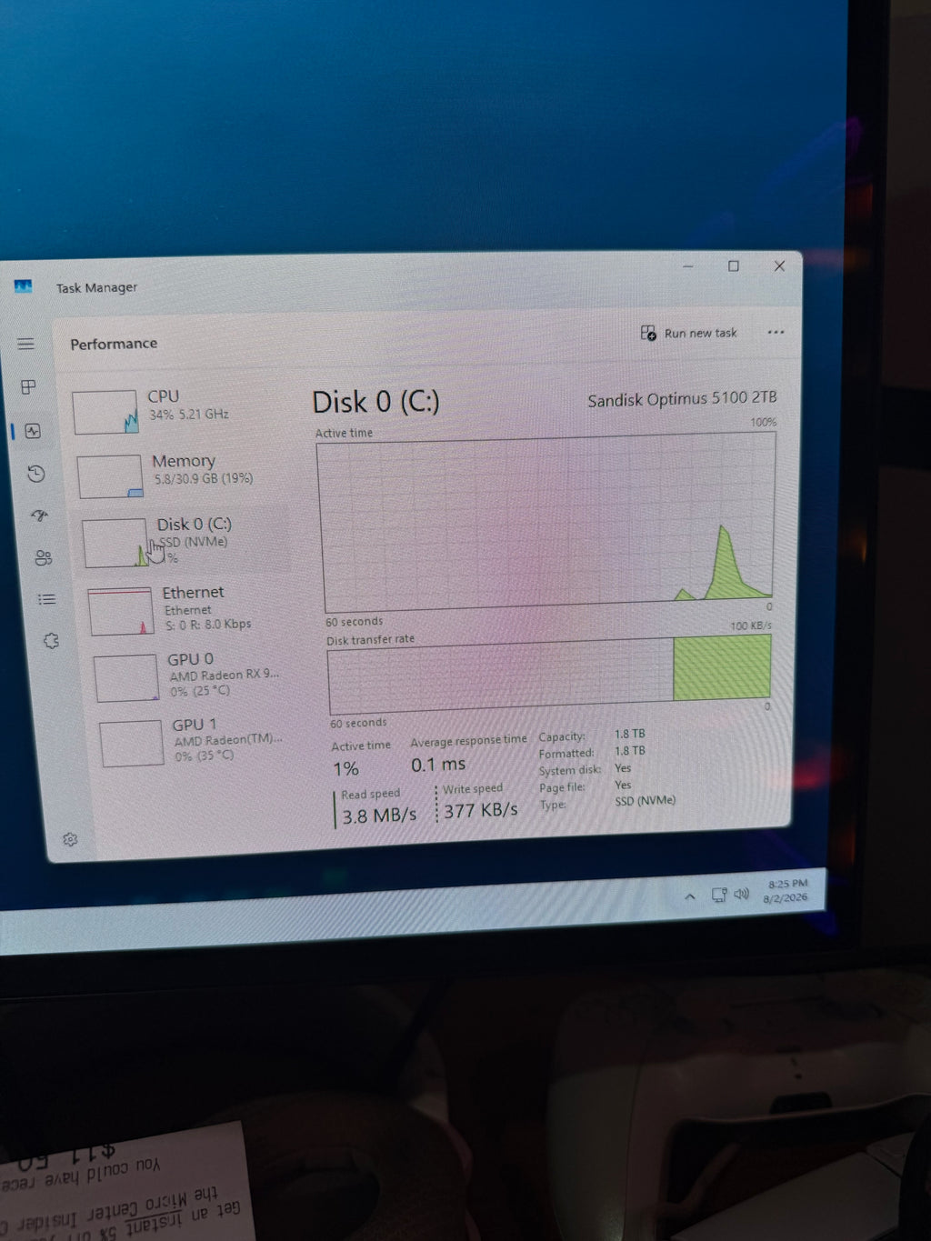Image resolution: width=931 pixels, height=1241 pixels.
Task: Open the Startup apps page icon
Action: click(x=39, y=515)
